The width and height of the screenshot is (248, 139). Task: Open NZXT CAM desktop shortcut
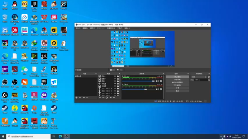pyautogui.click(x=5, y=70)
